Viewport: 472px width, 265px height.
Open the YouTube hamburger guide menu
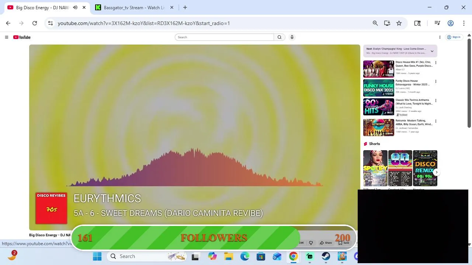[6, 37]
